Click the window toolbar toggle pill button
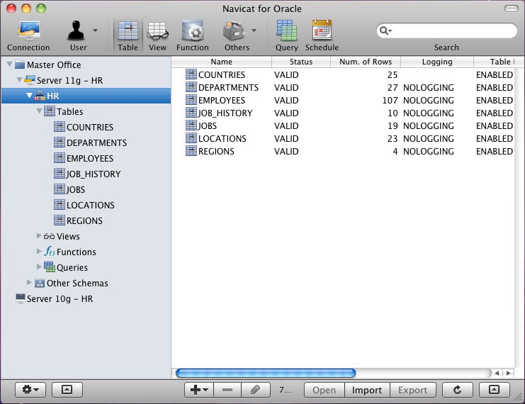This screenshot has height=404, width=525. pyautogui.click(x=512, y=9)
